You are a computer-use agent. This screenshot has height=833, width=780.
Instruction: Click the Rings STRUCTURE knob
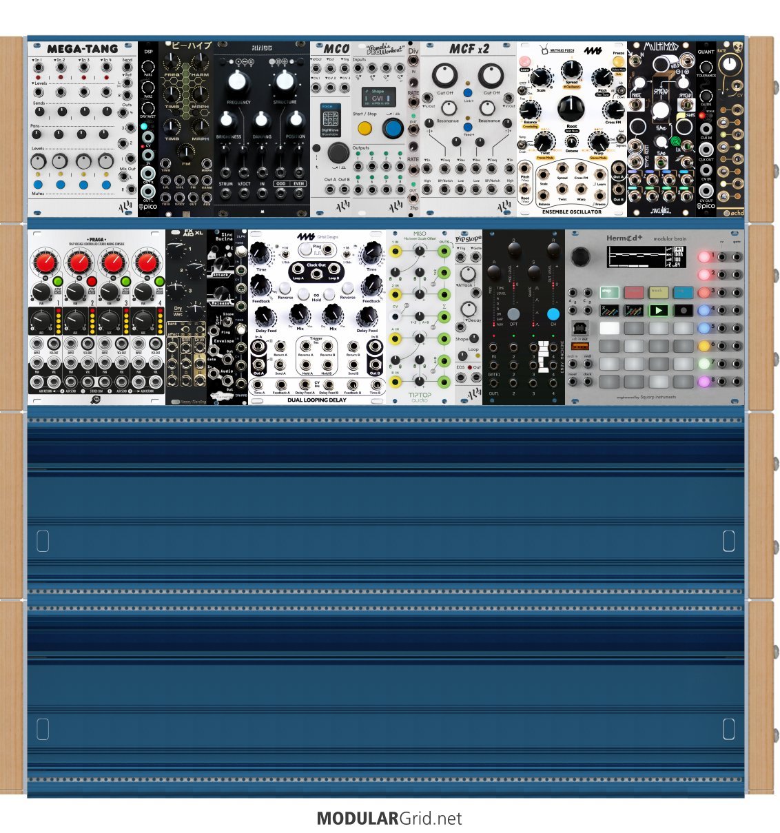(285, 81)
